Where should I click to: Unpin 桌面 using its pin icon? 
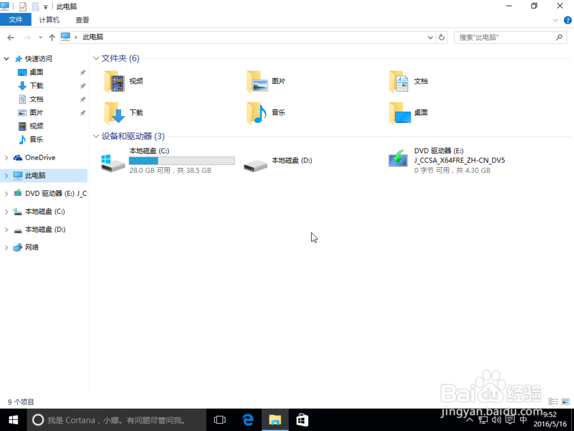point(83,72)
